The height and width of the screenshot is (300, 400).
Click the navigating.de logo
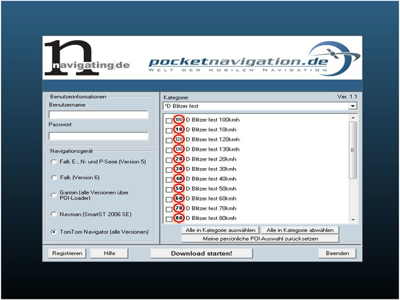point(78,58)
